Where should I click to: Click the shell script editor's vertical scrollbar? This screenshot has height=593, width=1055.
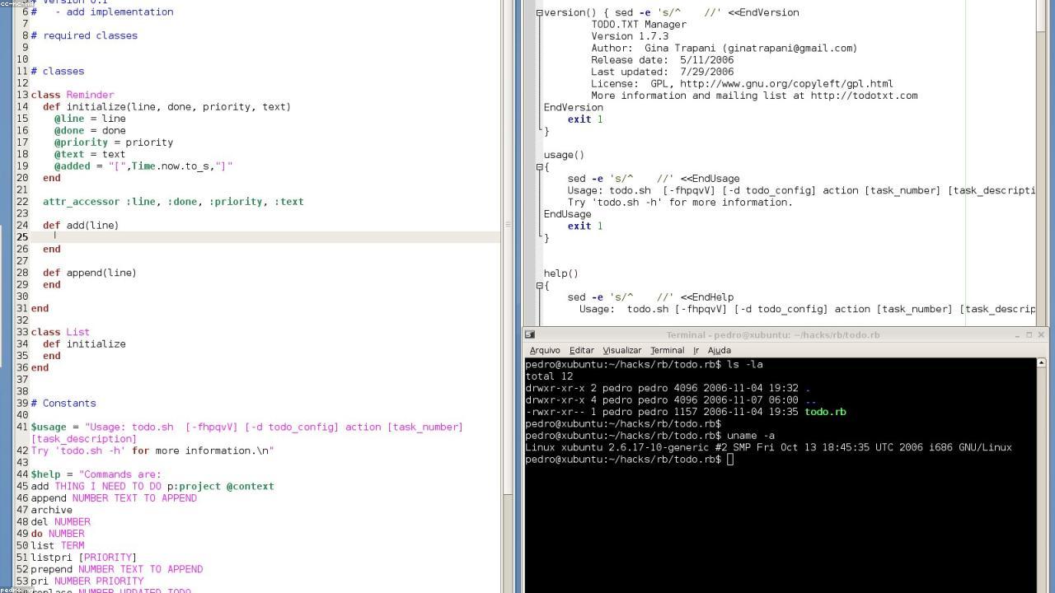(x=1041, y=165)
